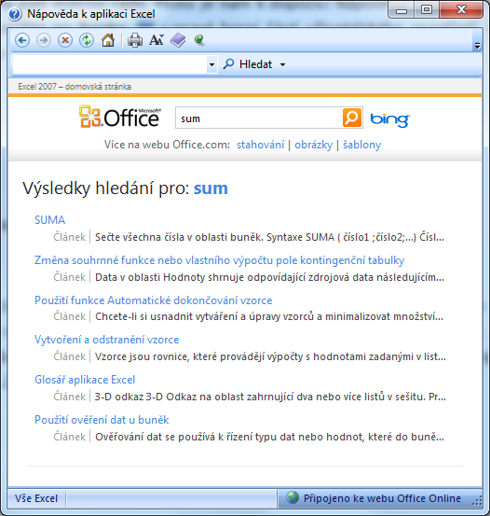Click text 'Vzorce jsou rovnice, které provádějí'
This screenshot has width=490, height=516.
(x=180, y=356)
